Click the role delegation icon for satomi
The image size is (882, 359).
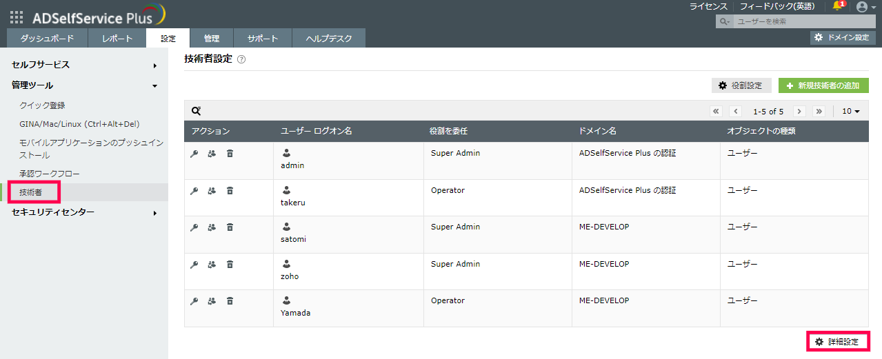[x=212, y=227]
